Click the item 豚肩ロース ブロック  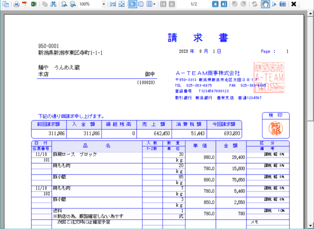point(75,154)
